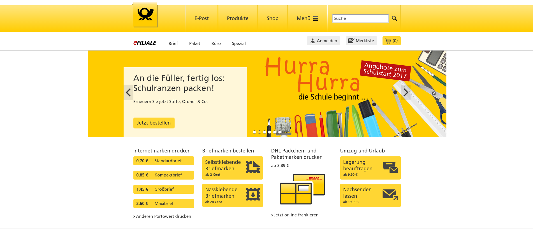Show next banner slide

pos(405,92)
